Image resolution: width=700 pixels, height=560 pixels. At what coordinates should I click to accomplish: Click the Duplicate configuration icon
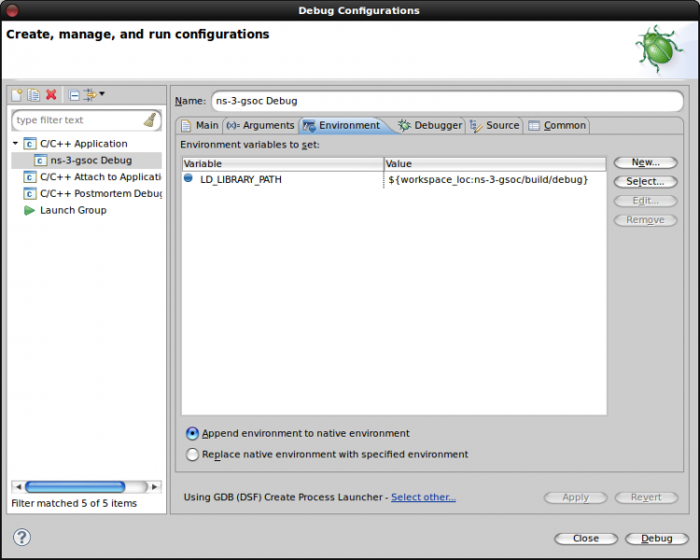tap(34, 94)
